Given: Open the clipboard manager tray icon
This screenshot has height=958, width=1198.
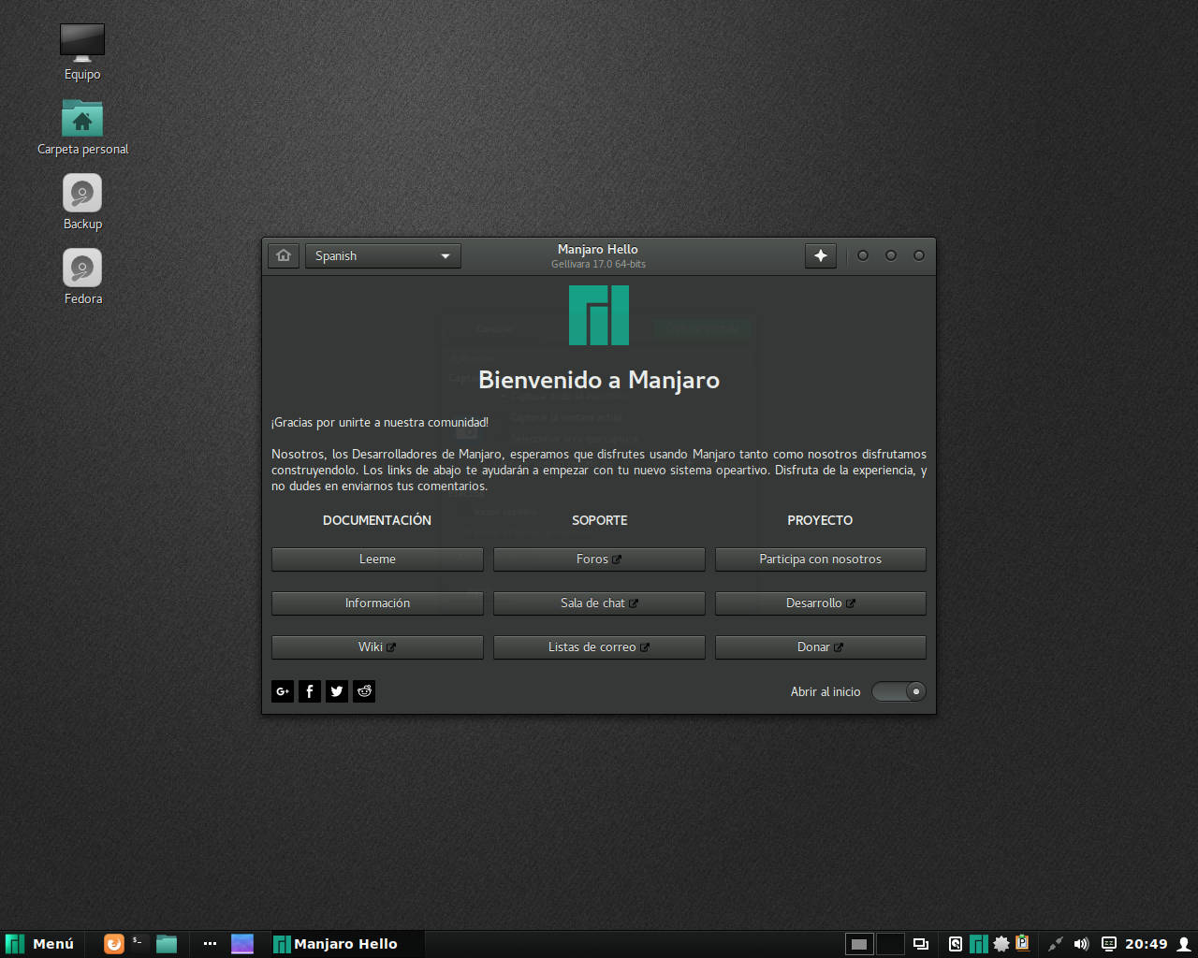Looking at the screenshot, I should pyautogui.click(x=1023, y=943).
